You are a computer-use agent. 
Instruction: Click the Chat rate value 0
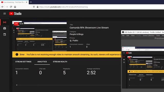pyautogui.click(x=40, y=73)
